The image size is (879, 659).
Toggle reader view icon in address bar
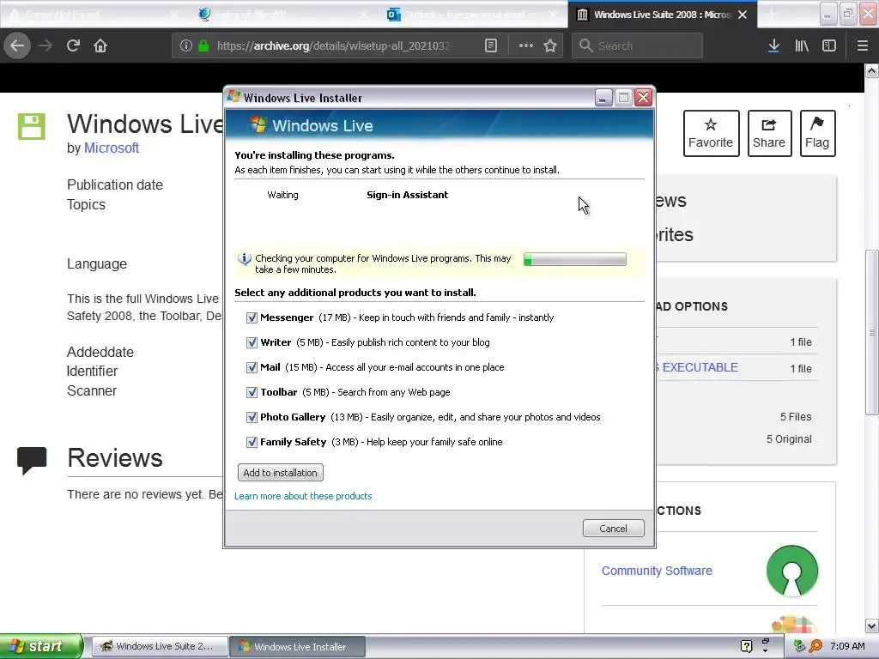490,45
